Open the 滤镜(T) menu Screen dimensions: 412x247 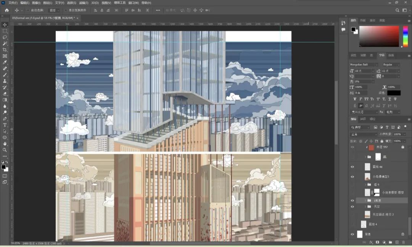84,3
